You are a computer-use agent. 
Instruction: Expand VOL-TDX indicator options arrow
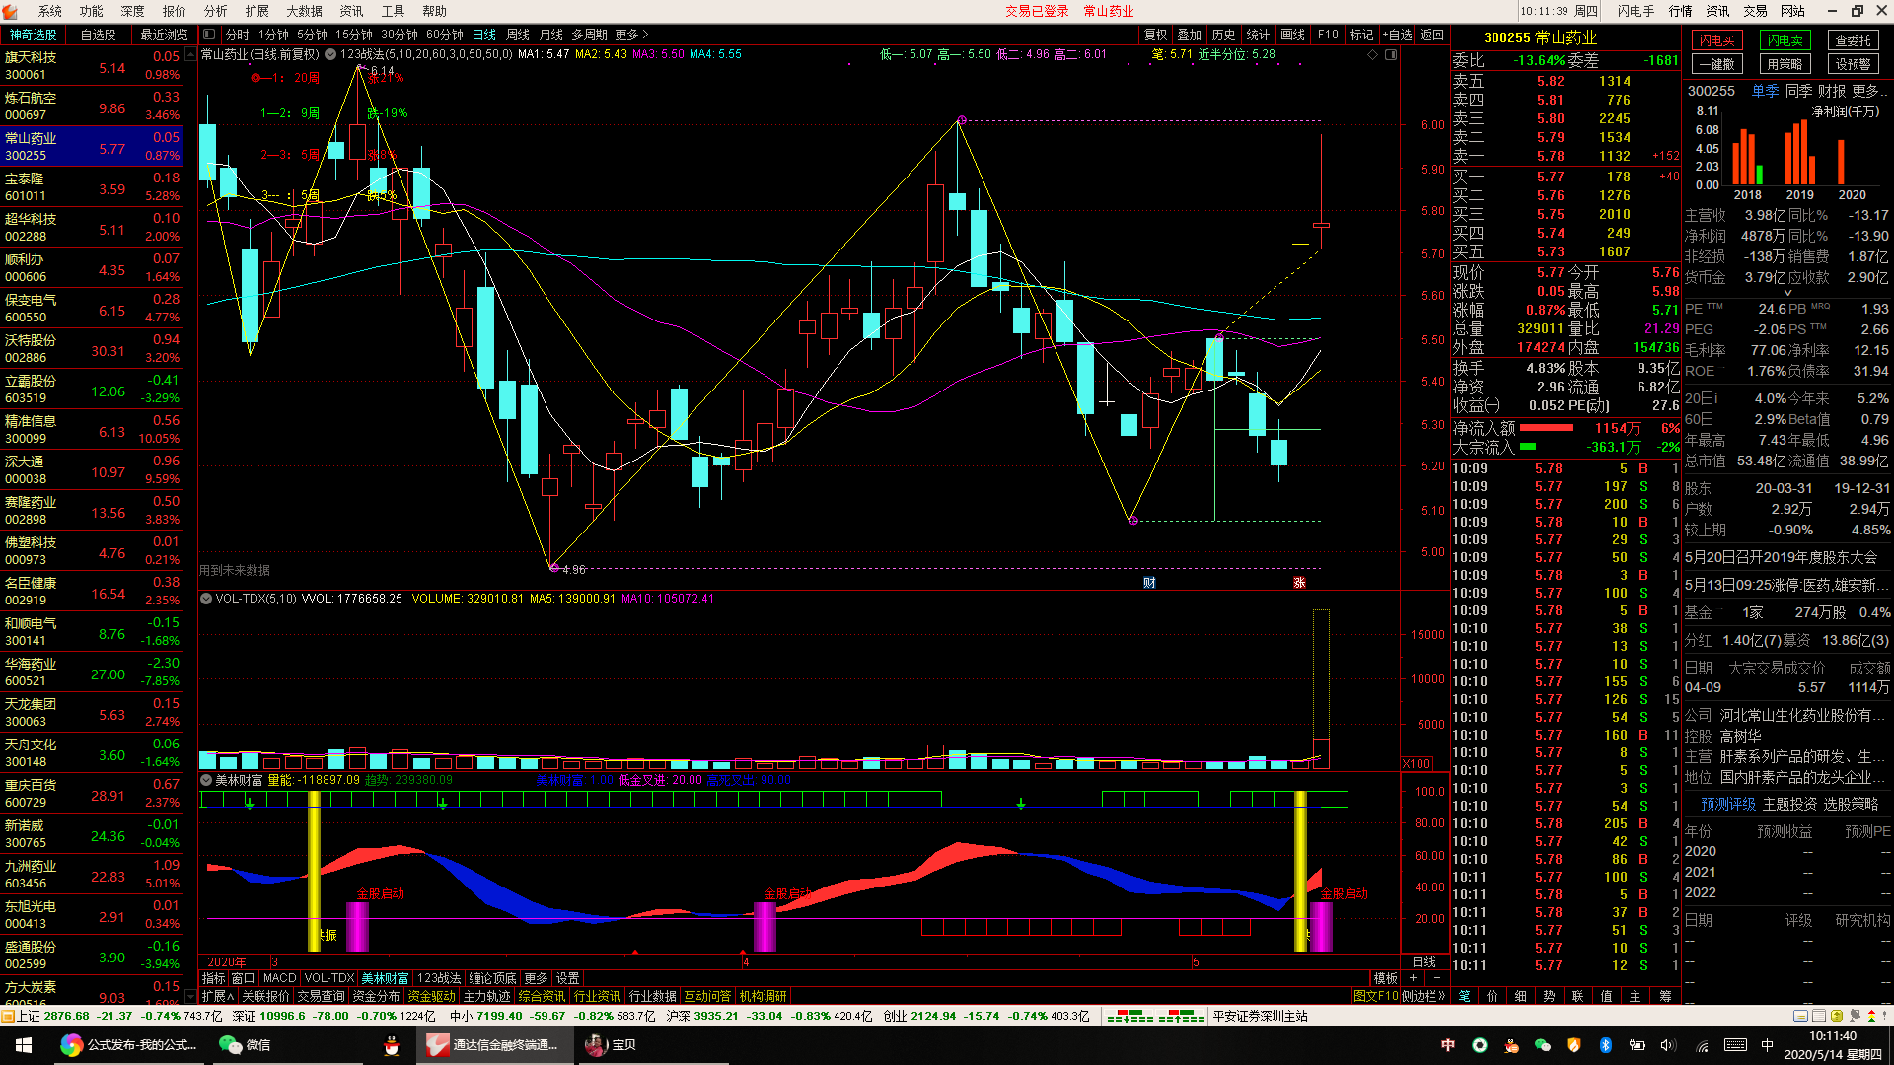[206, 599]
